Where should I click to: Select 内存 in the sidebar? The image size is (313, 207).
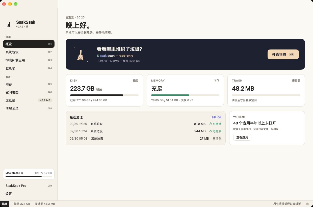(x=29, y=84)
